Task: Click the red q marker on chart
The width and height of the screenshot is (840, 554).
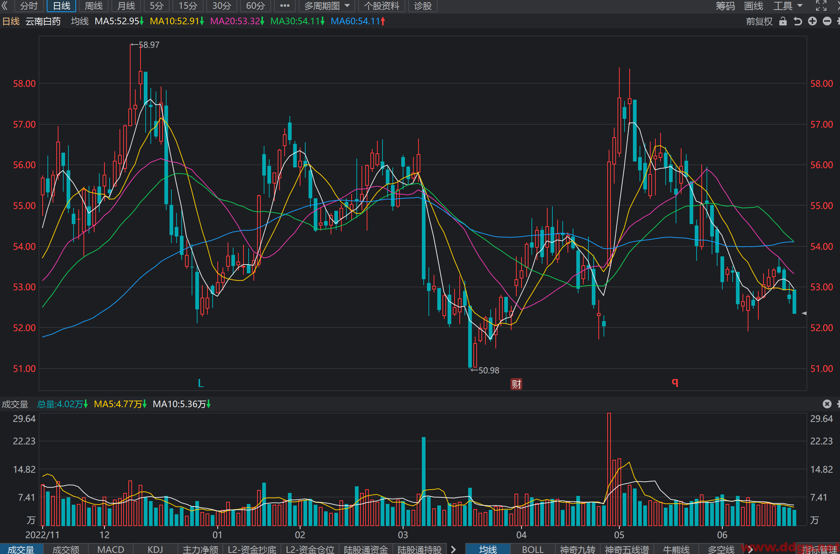Action: click(x=675, y=382)
